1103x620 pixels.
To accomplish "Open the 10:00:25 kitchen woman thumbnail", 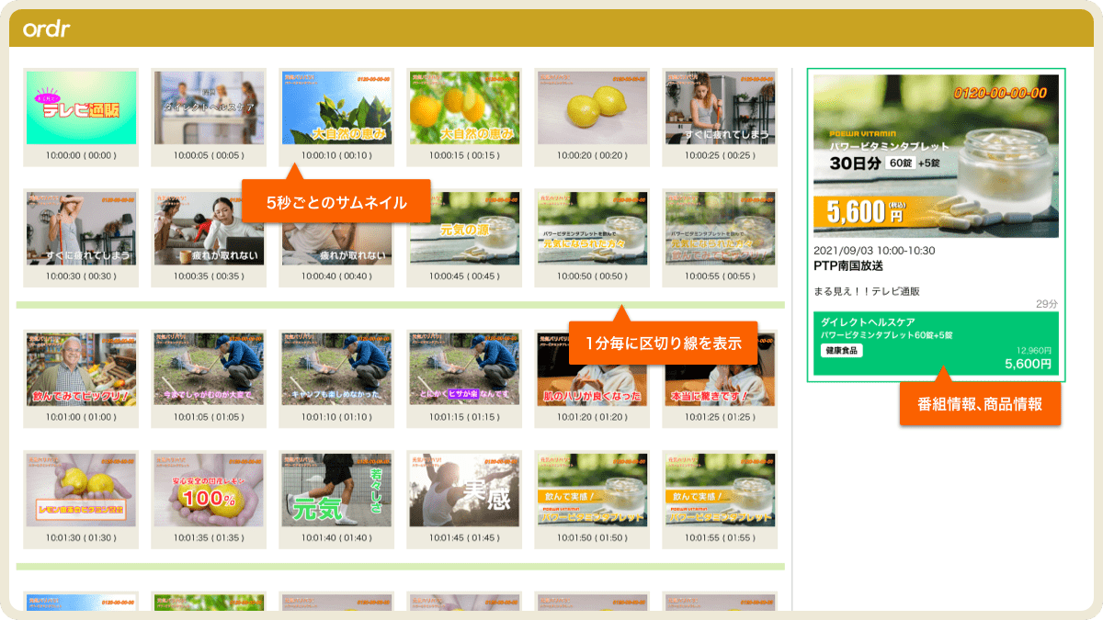I will point(721,108).
